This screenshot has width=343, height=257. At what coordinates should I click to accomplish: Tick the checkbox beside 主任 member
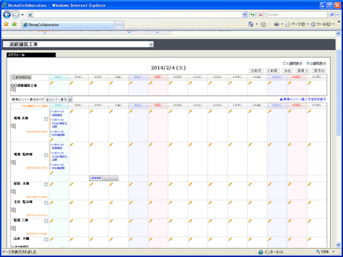[x=46, y=203]
